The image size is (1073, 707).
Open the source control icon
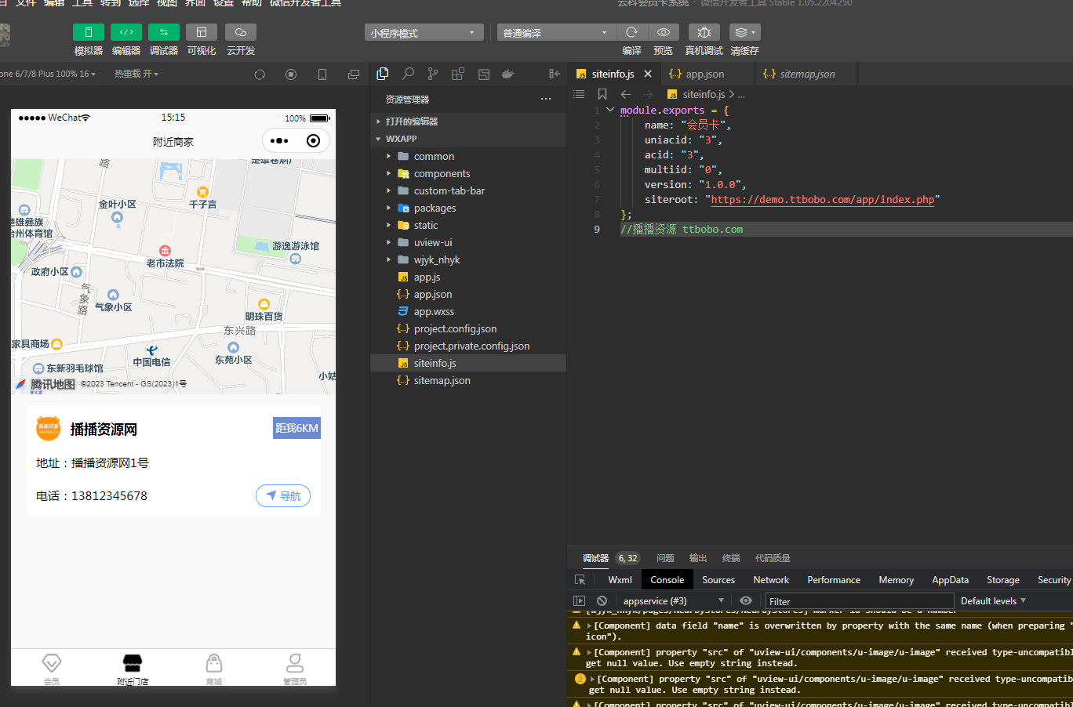point(433,74)
